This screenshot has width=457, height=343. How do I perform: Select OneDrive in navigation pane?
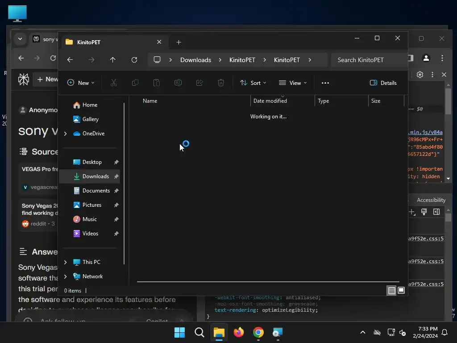[x=93, y=134]
